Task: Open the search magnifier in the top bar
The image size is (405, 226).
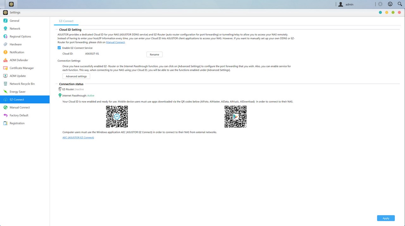Action: tap(400, 4)
